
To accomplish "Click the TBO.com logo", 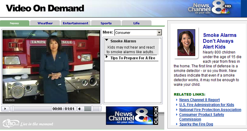I will click(11, 123).
